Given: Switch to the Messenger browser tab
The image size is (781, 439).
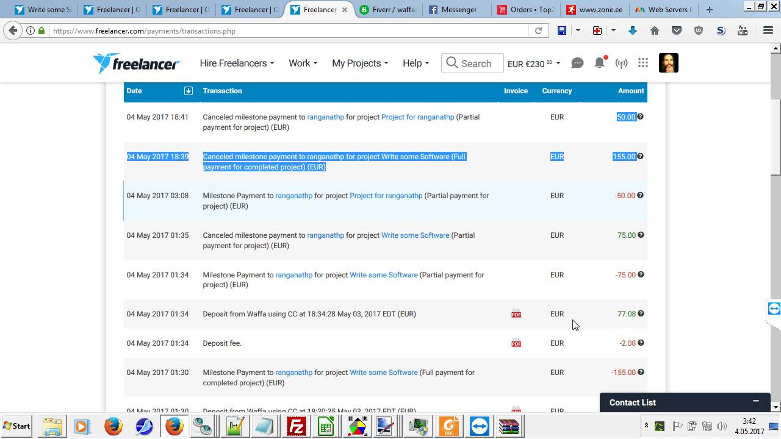Looking at the screenshot, I should pos(458,10).
